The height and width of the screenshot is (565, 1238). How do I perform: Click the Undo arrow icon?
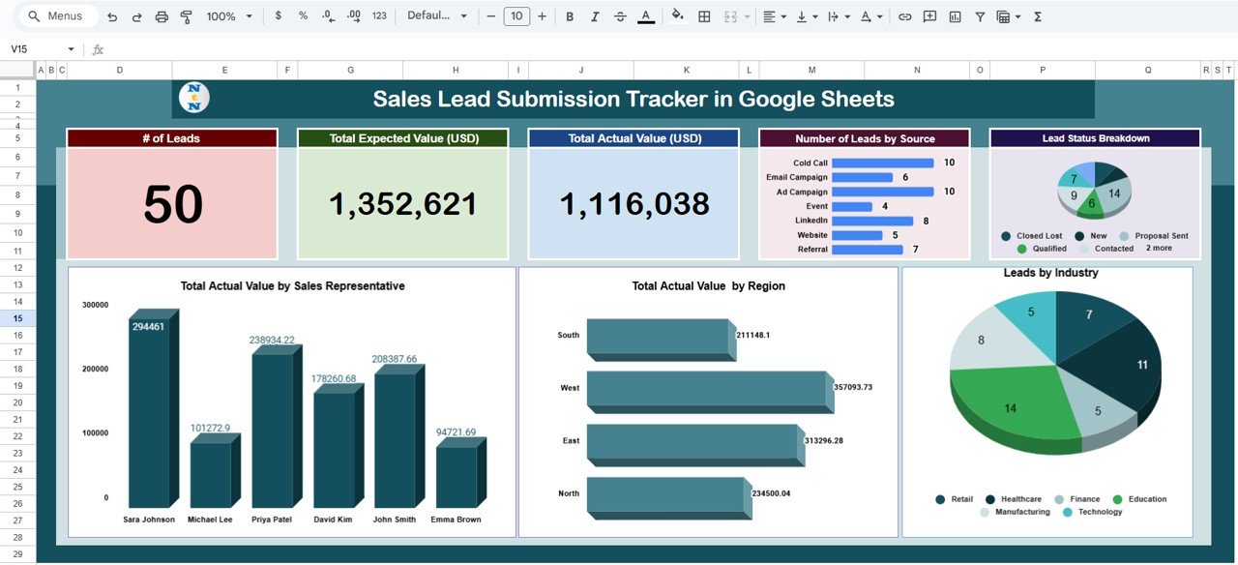coord(112,16)
